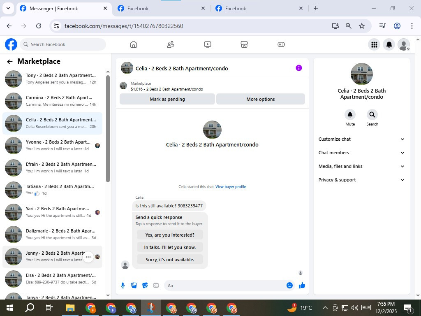Click the More options button

260,99
